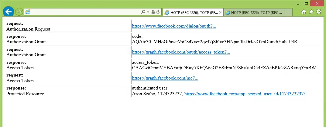Click the 'response: Access Token' cell
Image resolution: width=326 pixels, height=127 pixels.
point(68,65)
